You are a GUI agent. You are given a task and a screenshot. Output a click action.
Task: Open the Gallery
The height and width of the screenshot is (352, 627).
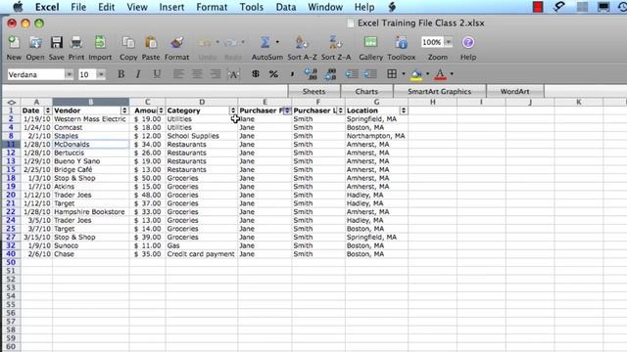[370, 42]
